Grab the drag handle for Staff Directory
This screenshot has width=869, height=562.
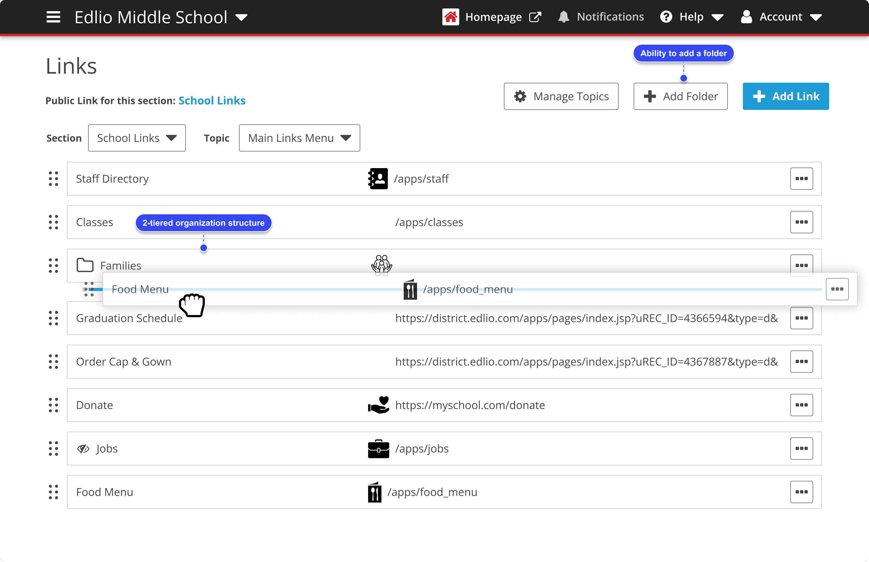54,179
